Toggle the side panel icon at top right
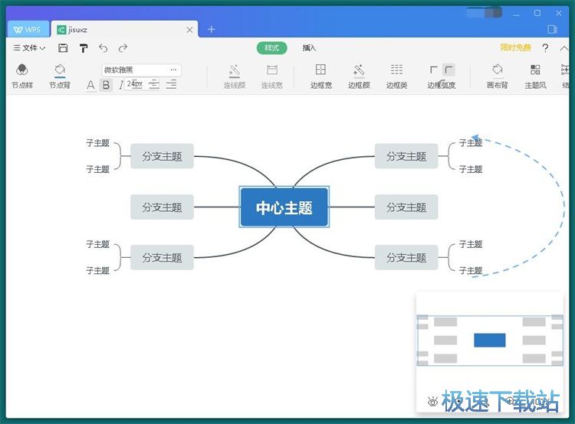Image resolution: width=575 pixels, height=424 pixels. pyautogui.click(x=553, y=29)
